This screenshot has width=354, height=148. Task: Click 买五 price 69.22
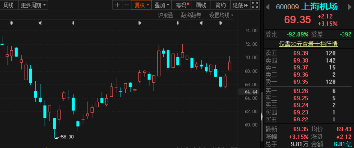301,119
